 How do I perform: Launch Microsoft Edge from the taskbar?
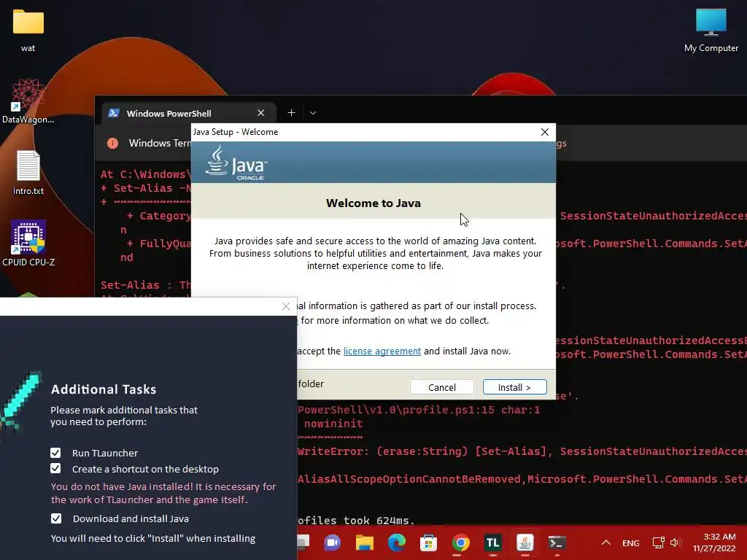[x=396, y=542]
